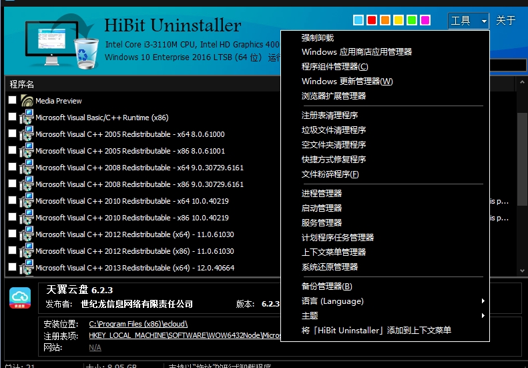The width and height of the screenshot is (528, 368).
Task: Click the Media Preview program icon
Action: click(x=27, y=100)
